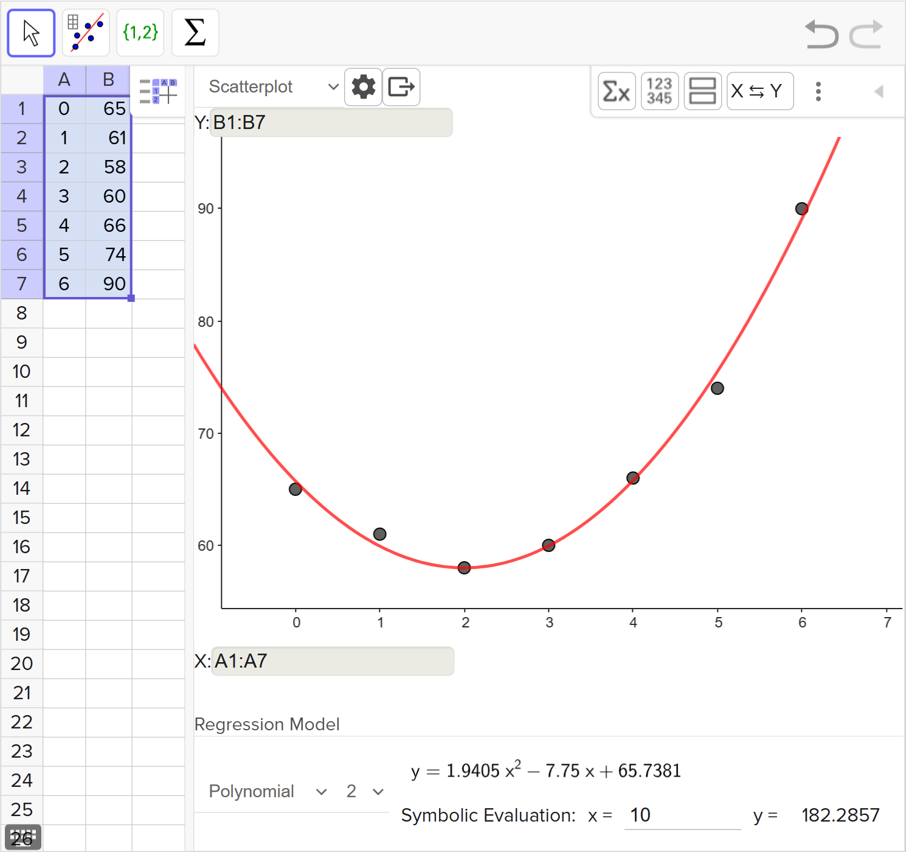
Task: Click cell containing 65
Action: (x=108, y=109)
